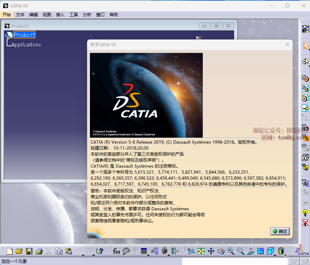Click the Select arrow tool
Viewport: 310px width, 265px height.
tap(305, 46)
